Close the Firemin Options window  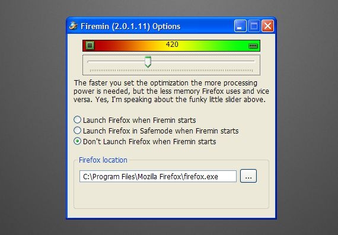(x=267, y=26)
